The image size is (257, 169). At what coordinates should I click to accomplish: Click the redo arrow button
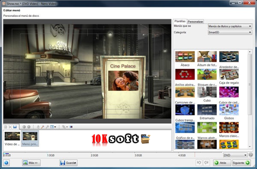coord(206,163)
